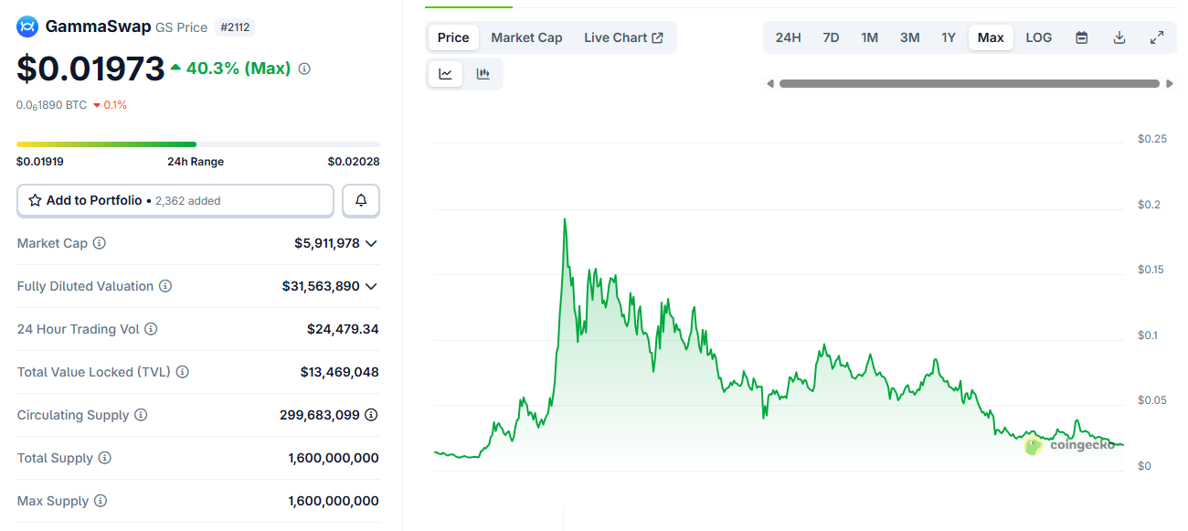Switch to the Price tab
Screen dimensions: 1188x531
(x=453, y=37)
